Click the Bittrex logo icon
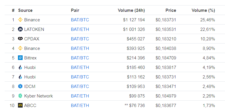The width and height of the screenshot is (225, 109). tap(20, 58)
